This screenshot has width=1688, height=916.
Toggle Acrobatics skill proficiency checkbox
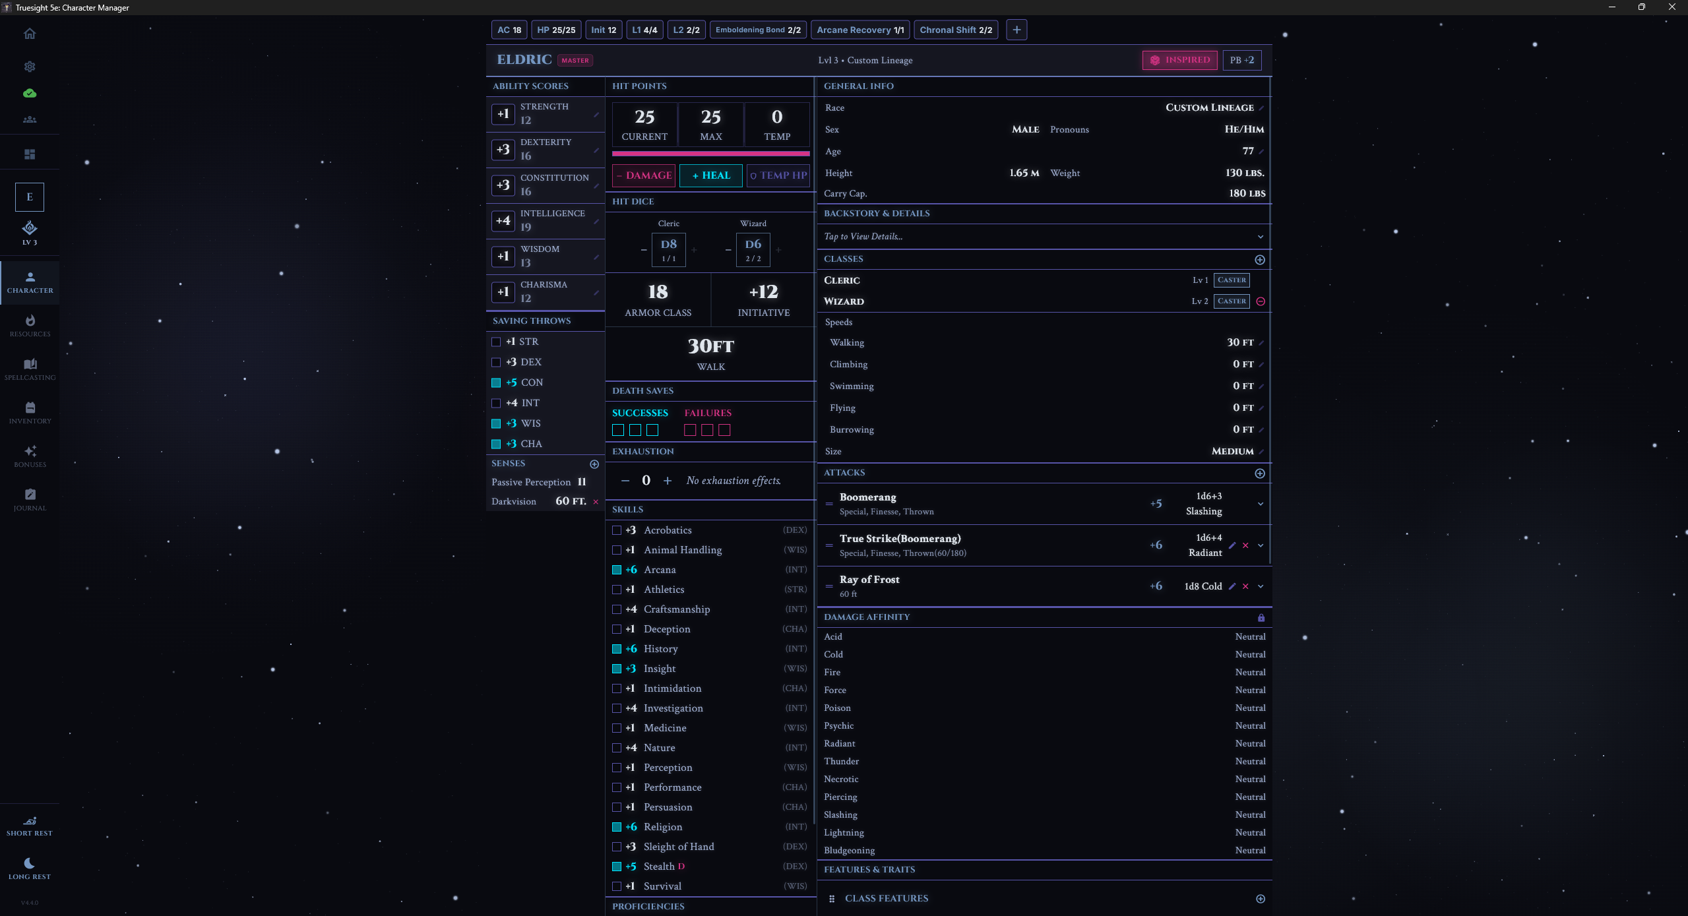[617, 530]
